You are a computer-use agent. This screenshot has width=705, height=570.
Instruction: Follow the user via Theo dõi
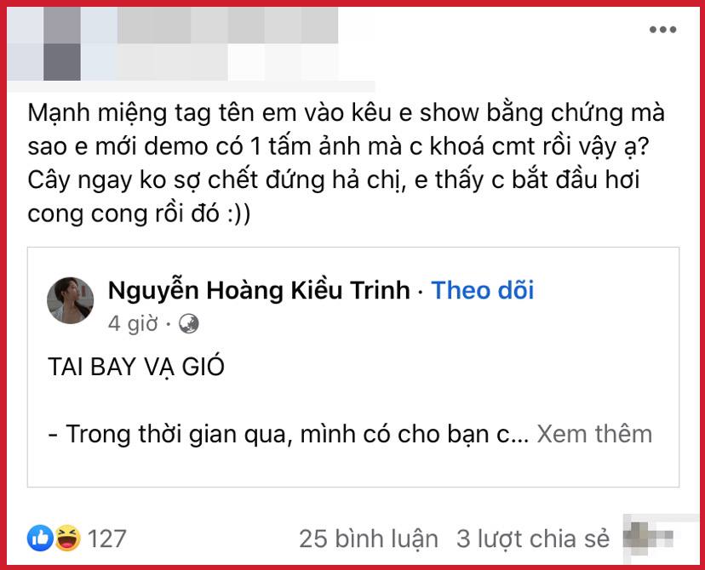pyautogui.click(x=483, y=290)
